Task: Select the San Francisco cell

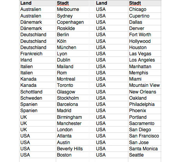Action: coord(144,136)
